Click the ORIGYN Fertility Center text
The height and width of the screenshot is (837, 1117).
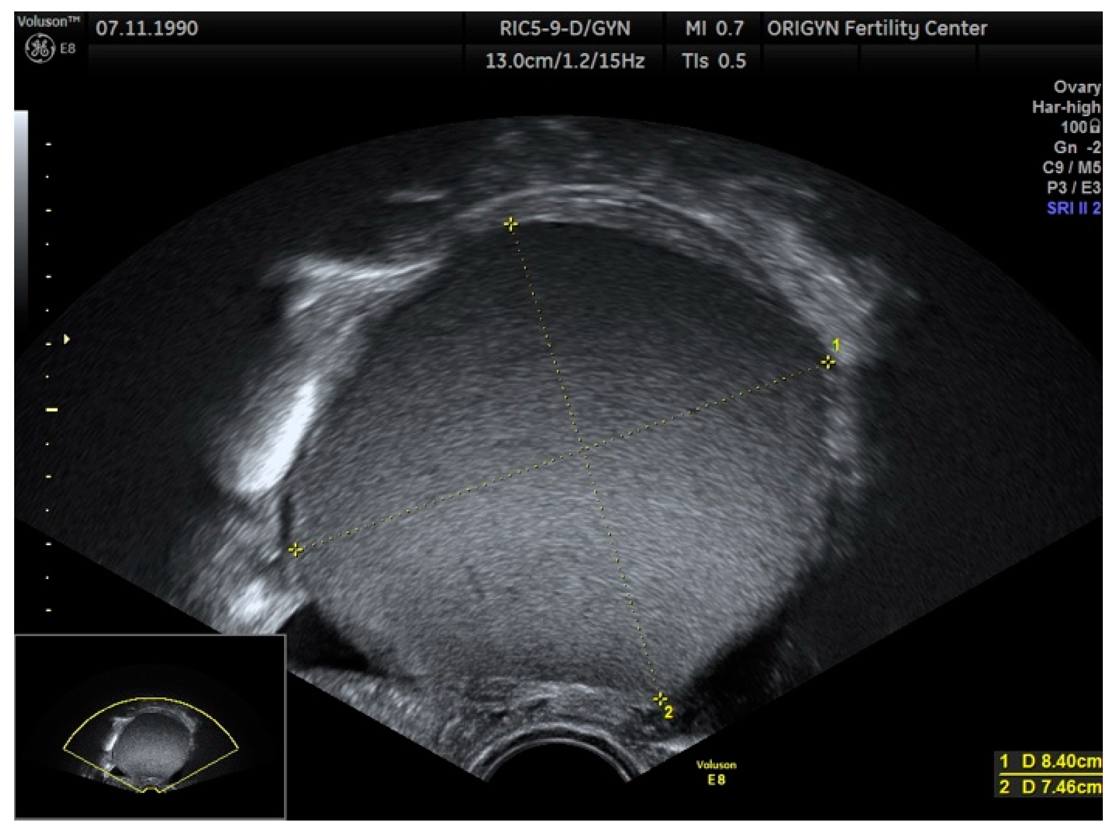pyautogui.click(x=877, y=28)
